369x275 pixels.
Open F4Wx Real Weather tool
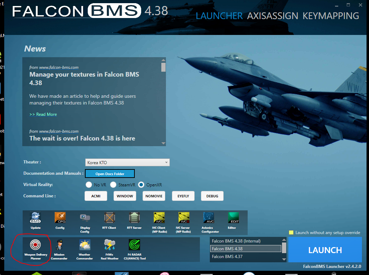pos(110,245)
